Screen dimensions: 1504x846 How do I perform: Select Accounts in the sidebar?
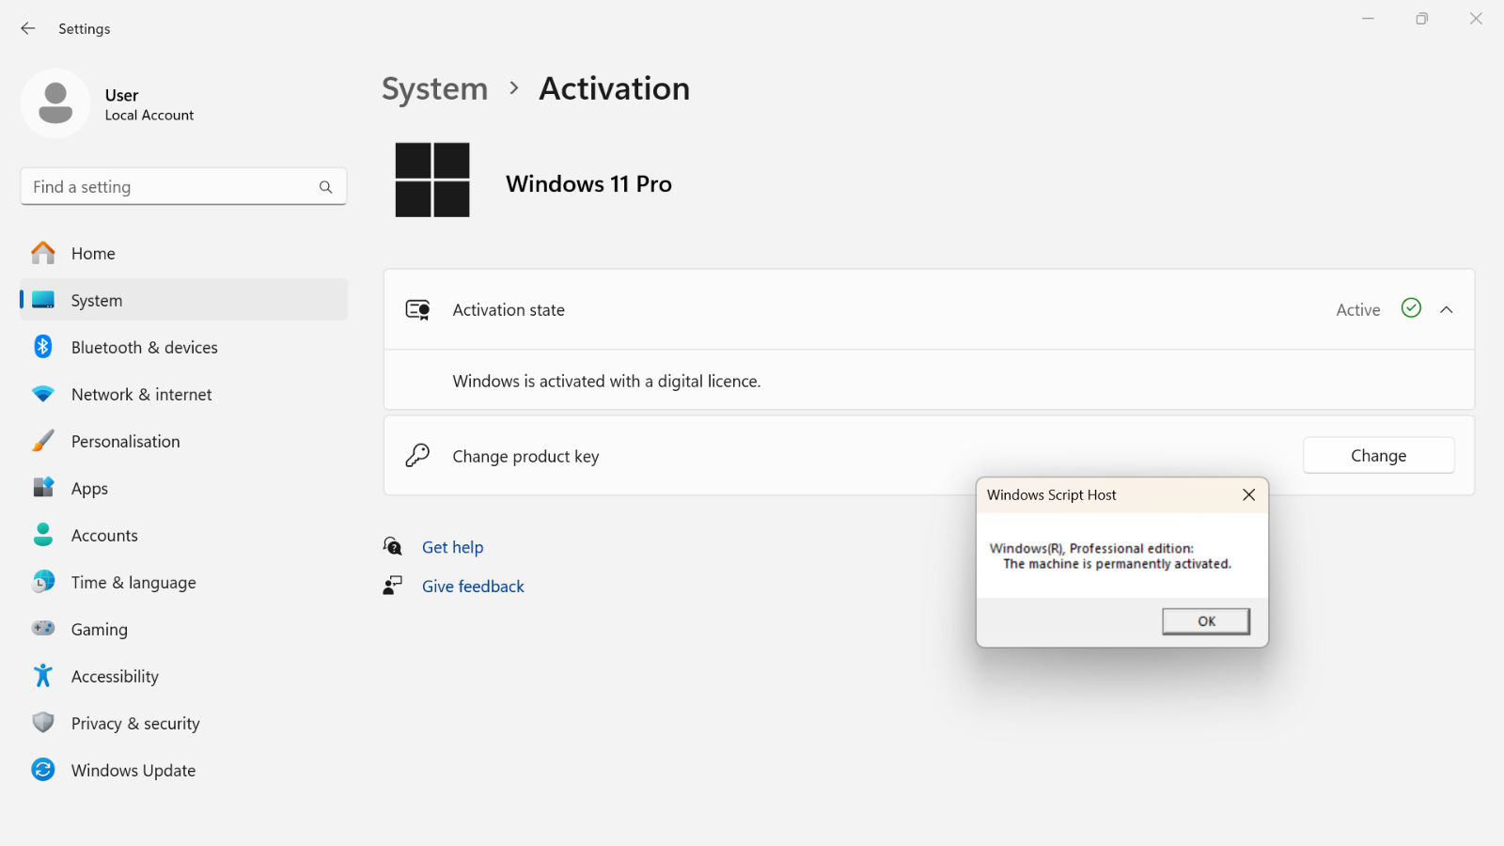pos(183,535)
